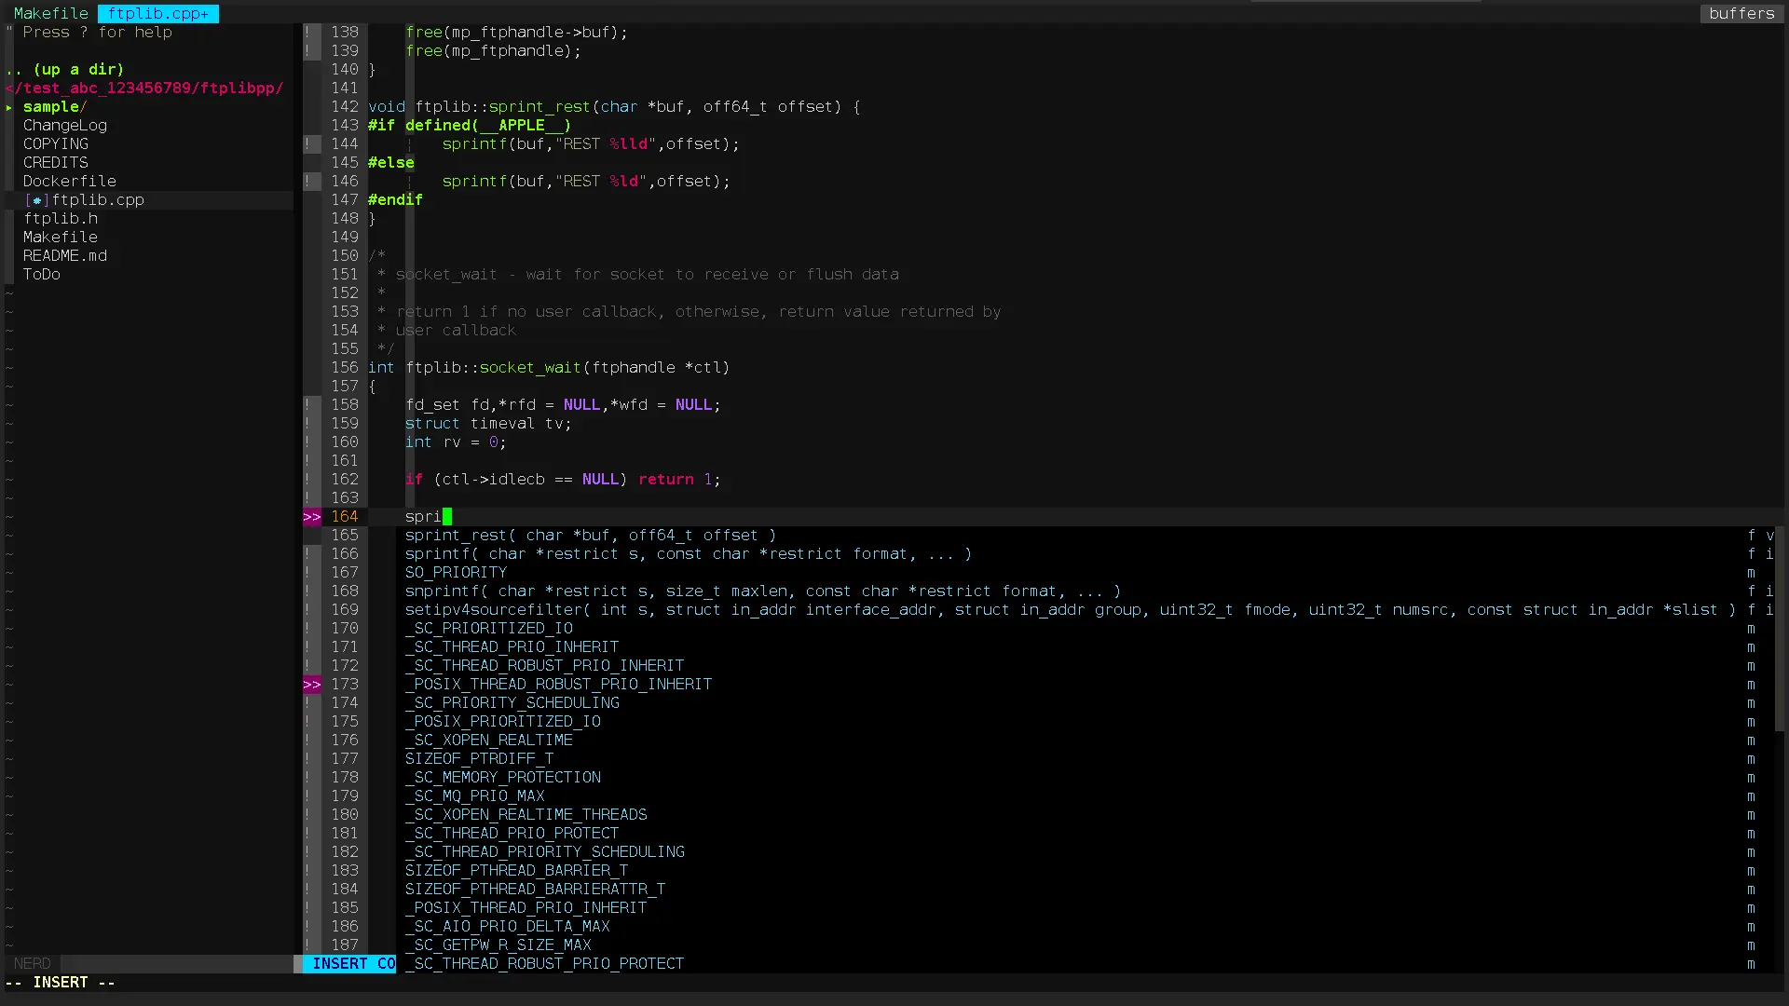Screen dimensions: 1789x1006
Task: Open the Dockerfile entry in the tree
Action: click(70, 182)
